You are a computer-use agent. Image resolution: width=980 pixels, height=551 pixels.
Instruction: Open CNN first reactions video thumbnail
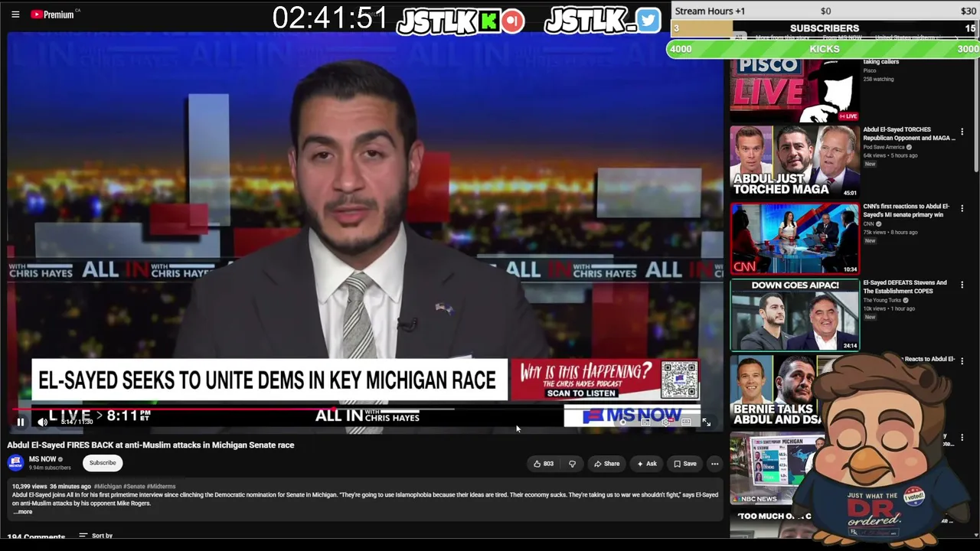coord(795,238)
